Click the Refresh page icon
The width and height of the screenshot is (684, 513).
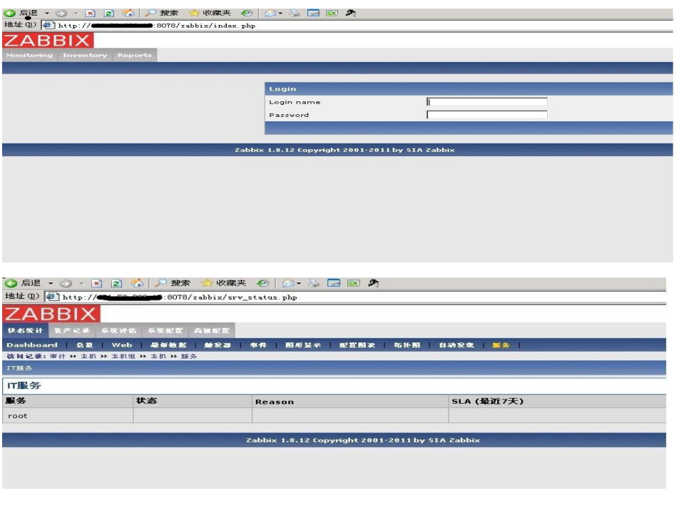(108, 12)
